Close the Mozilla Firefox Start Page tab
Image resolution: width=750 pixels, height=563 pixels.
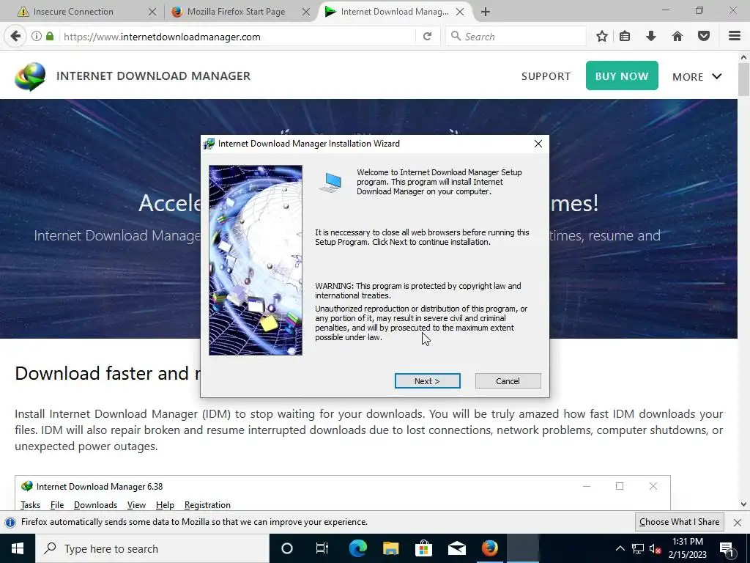pos(306,12)
